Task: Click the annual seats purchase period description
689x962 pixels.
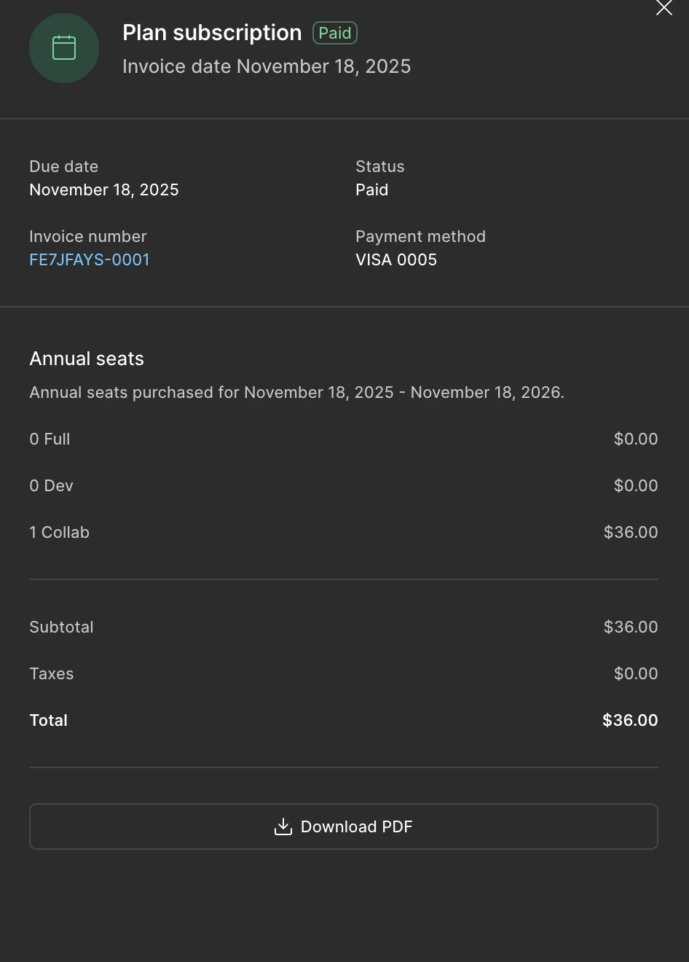Action: [x=296, y=392]
